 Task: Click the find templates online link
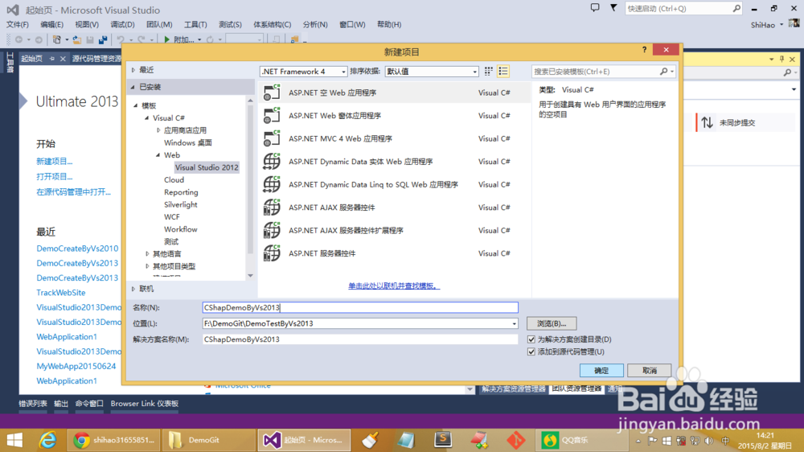click(394, 286)
